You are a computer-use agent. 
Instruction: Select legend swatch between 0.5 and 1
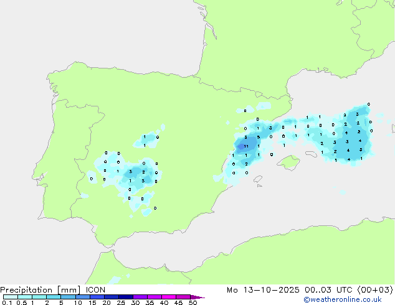point(25,297)
